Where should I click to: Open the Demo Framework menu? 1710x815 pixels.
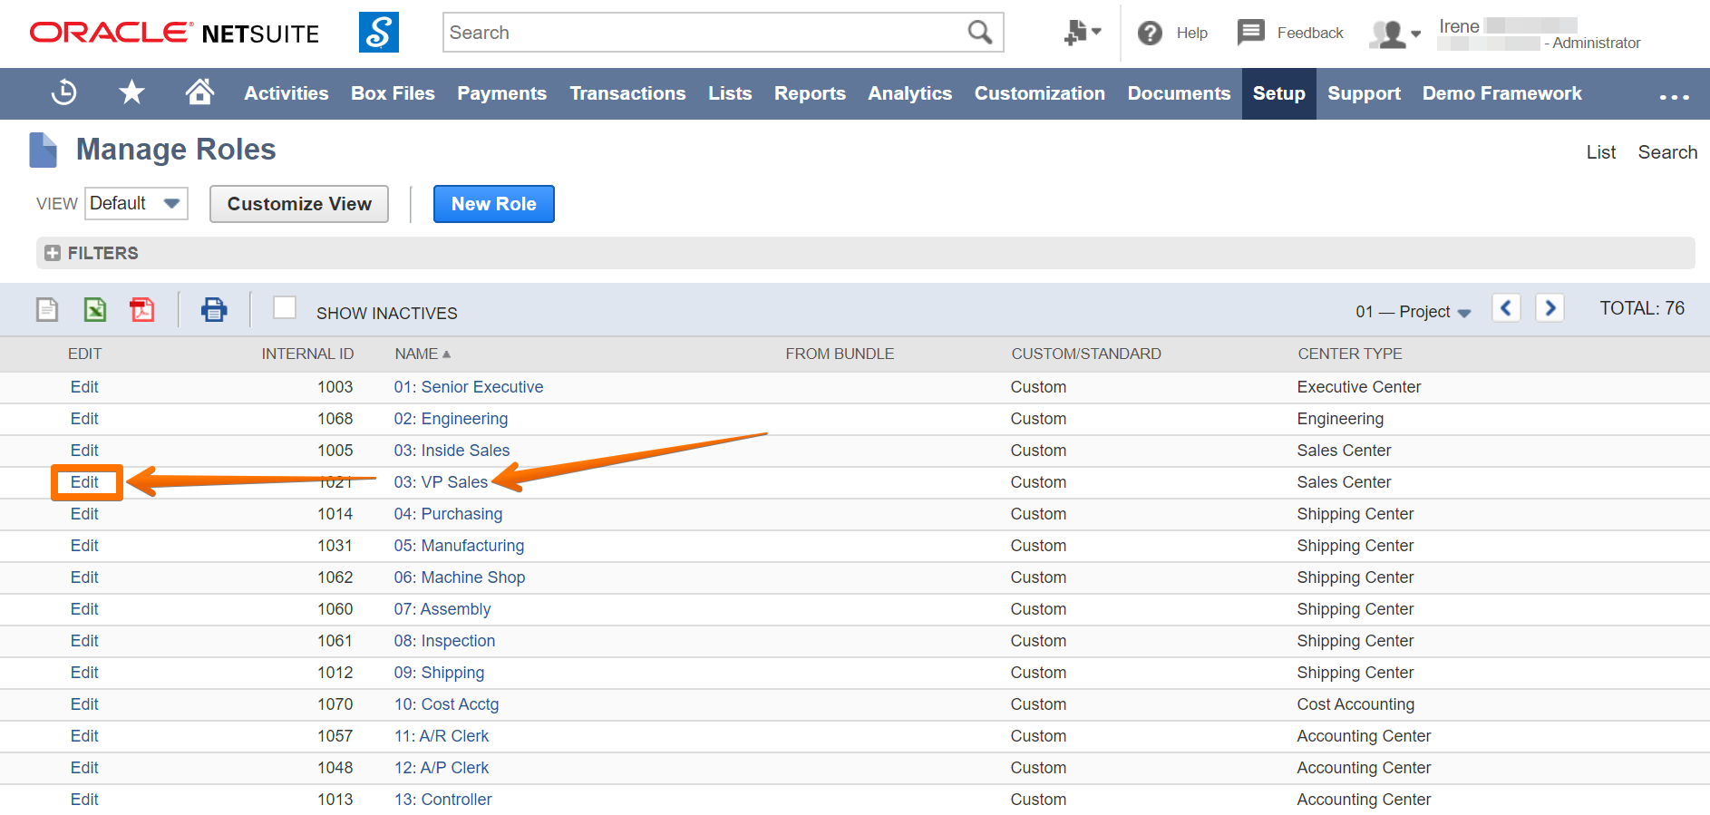(x=1501, y=93)
